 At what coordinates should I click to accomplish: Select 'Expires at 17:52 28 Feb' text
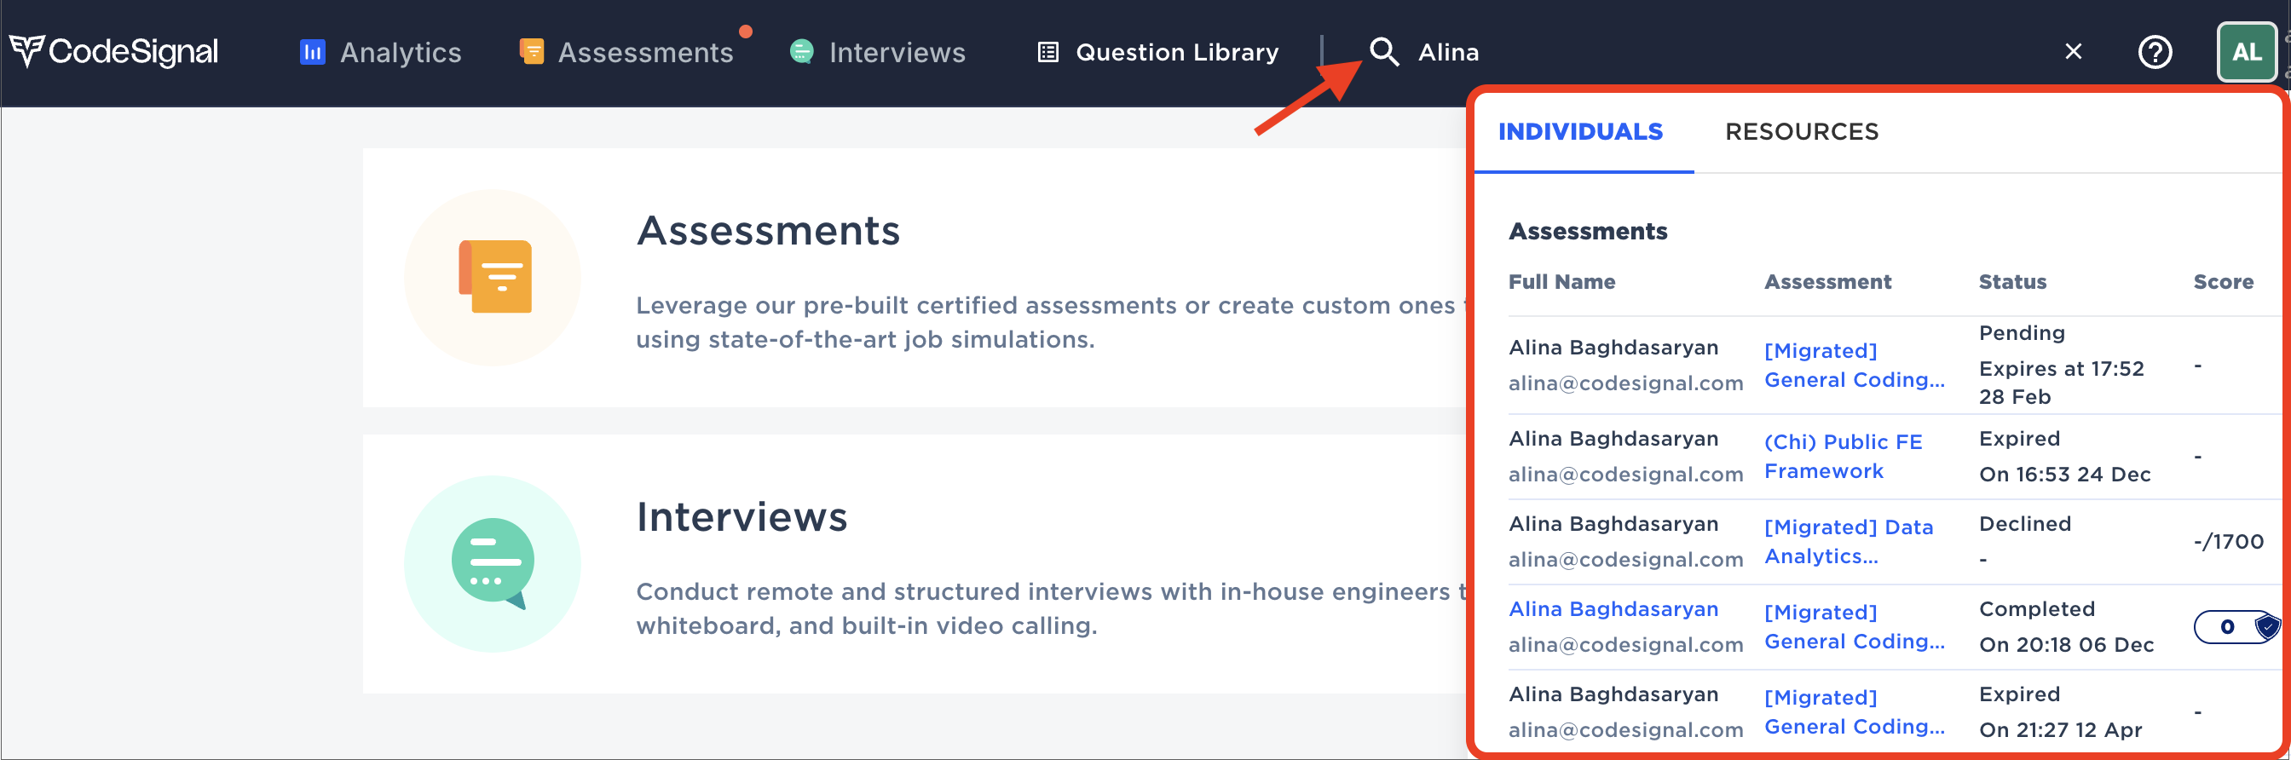coord(2062,383)
